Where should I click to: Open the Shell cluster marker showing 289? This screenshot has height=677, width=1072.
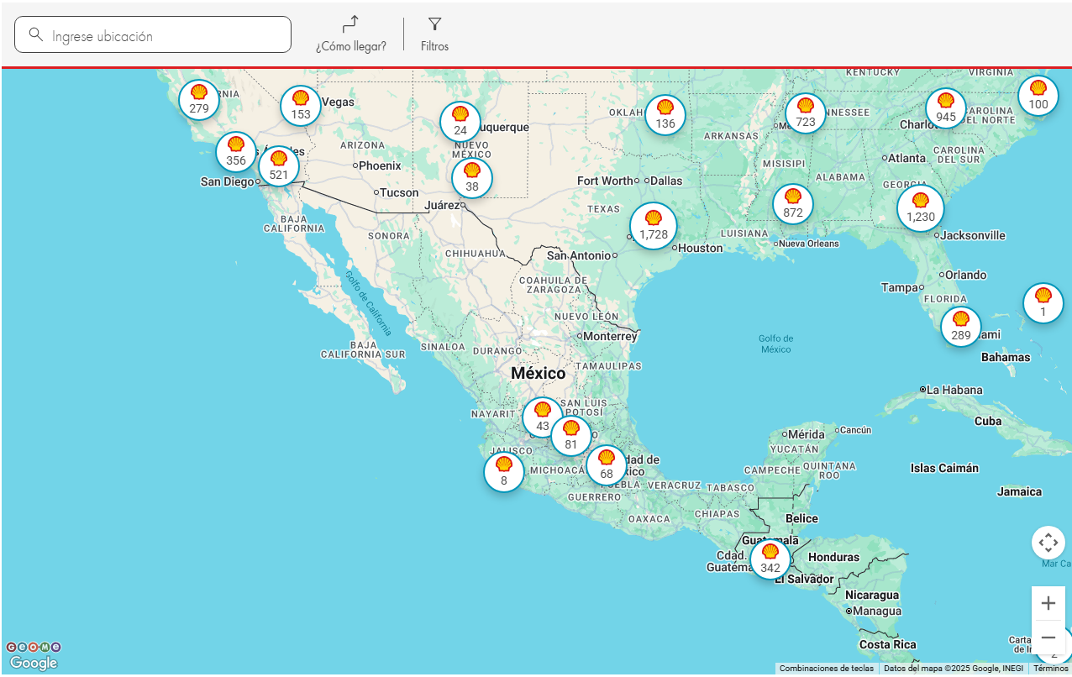tap(961, 327)
